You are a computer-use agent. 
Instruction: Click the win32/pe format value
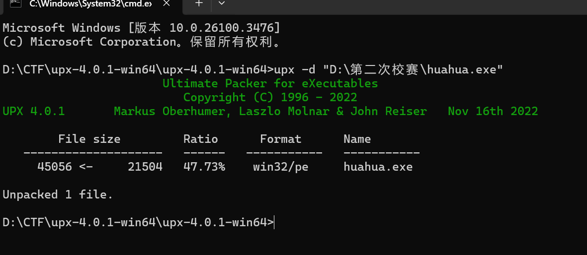tap(280, 167)
